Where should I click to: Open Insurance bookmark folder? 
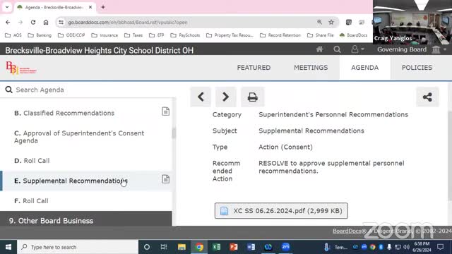[x=105, y=35]
